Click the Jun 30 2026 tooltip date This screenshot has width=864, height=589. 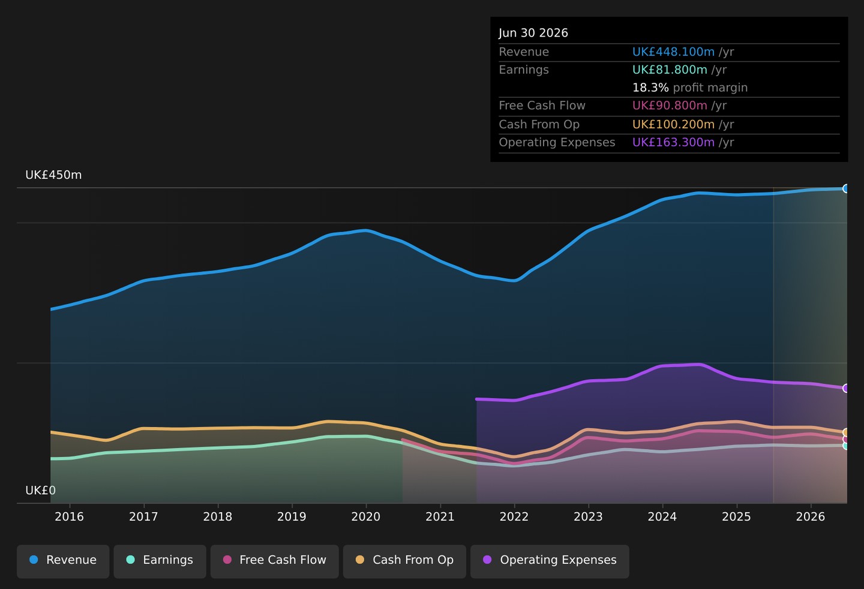[533, 33]
